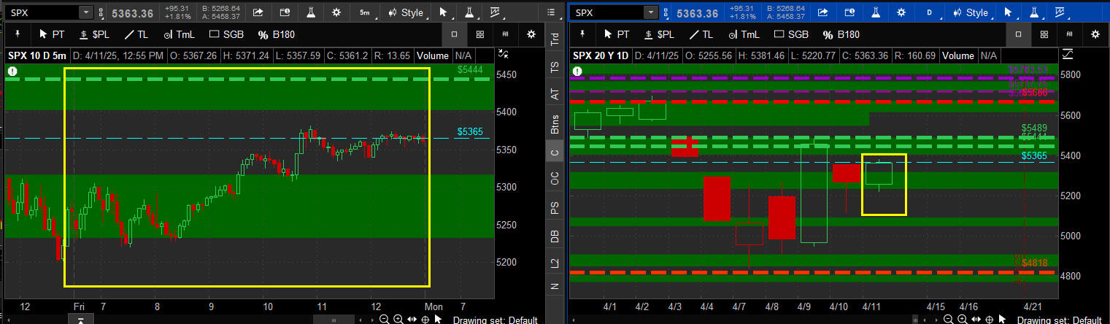Click the PT pointer tool button in right chart
1110x324 pixels.
click(x=616, y=34)
